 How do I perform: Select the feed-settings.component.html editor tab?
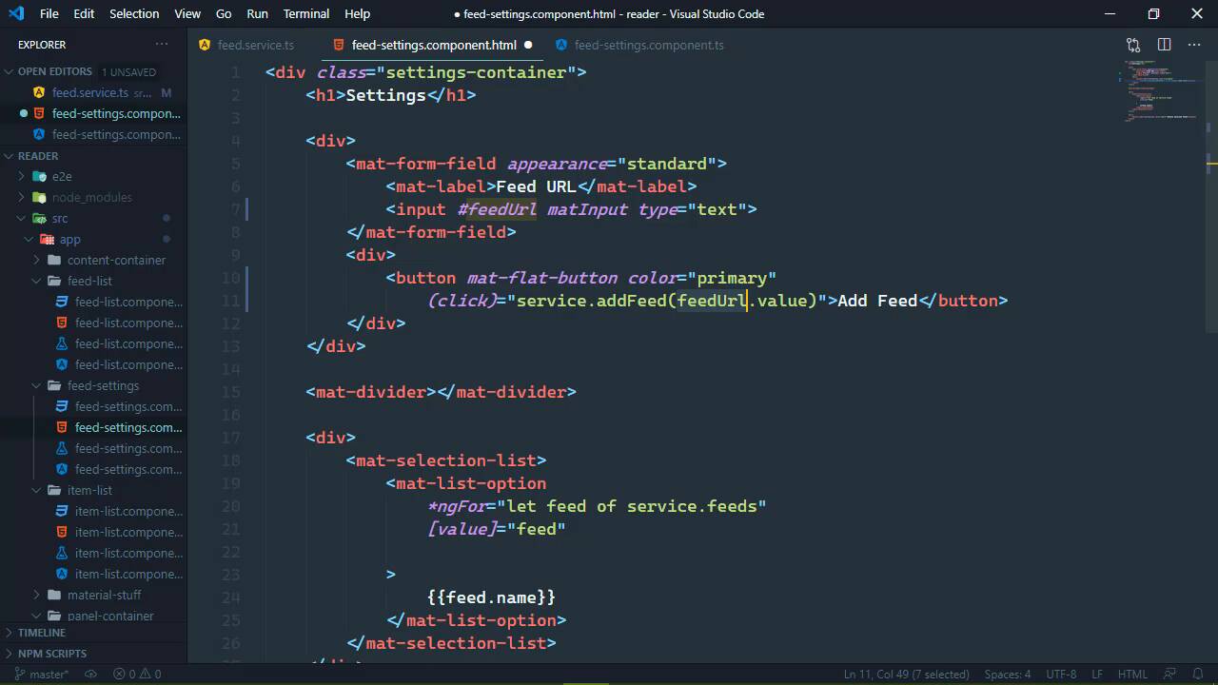432,45
